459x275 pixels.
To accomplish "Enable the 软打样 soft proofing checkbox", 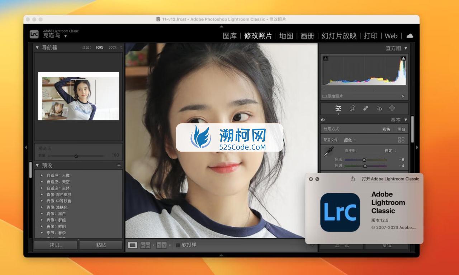I will (178, 245).
